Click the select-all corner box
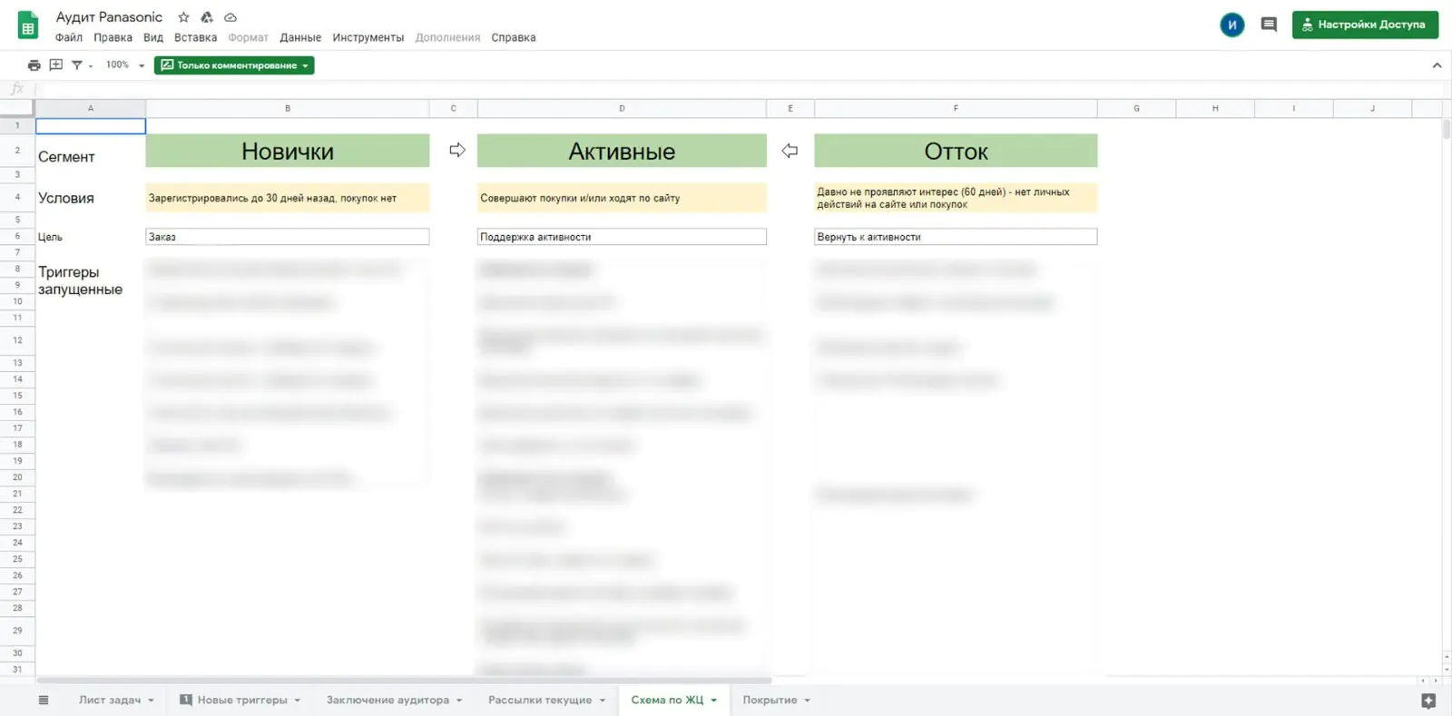1452x716 pixels. coord(17,108)
